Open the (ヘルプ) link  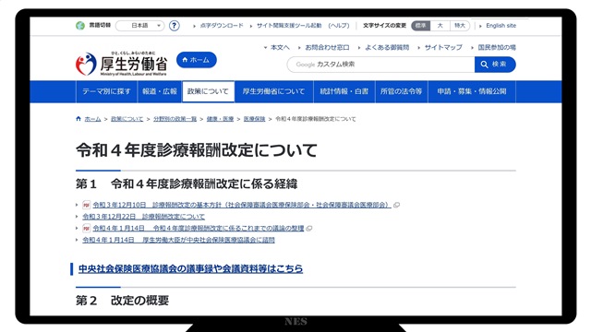pos(339,26)
